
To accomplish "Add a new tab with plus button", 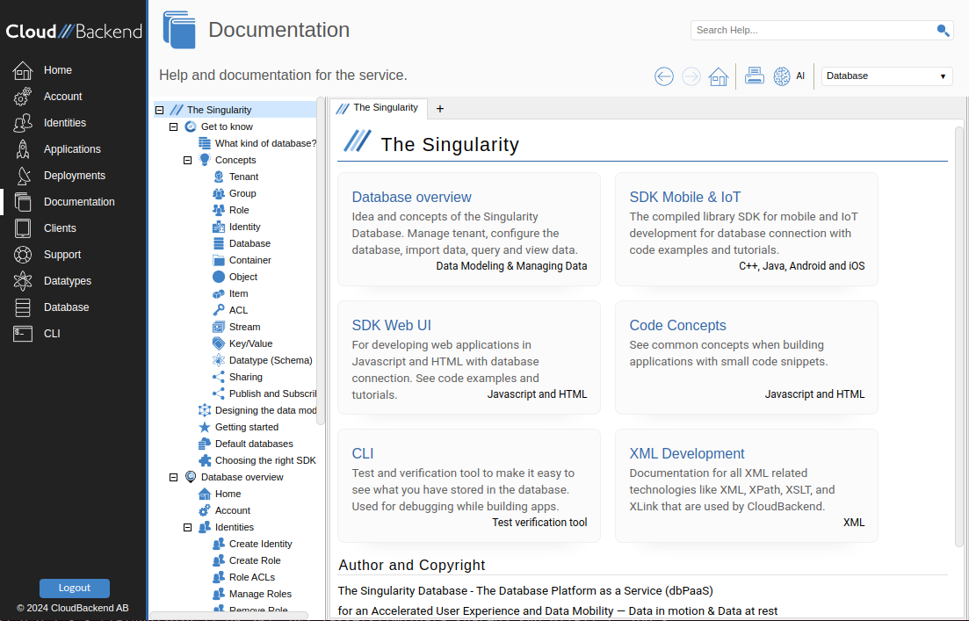I will 440,109.
